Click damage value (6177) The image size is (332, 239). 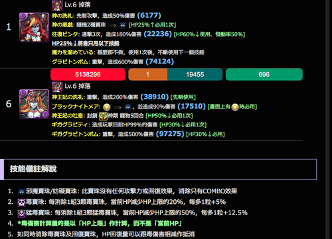[149, 15]
